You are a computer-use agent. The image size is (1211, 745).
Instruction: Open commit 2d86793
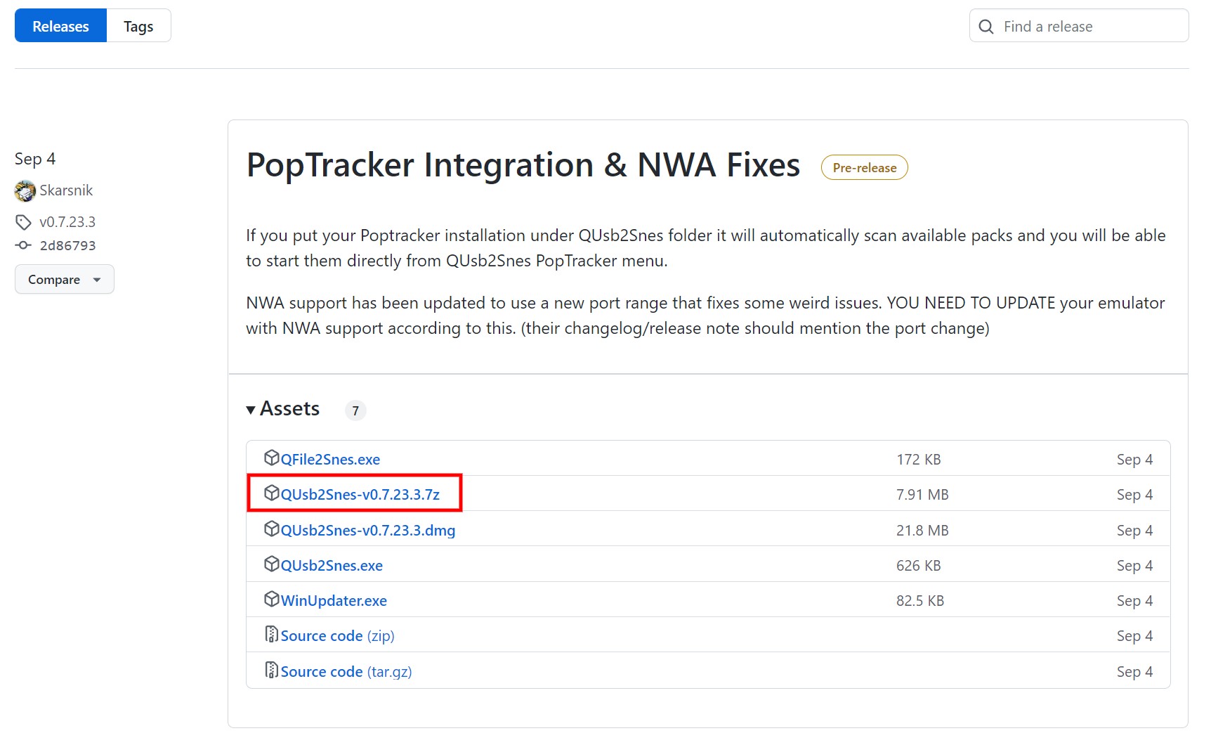[x=67, y=245]
